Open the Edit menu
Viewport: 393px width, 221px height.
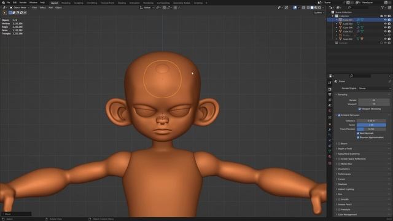(x=15, y=2)
